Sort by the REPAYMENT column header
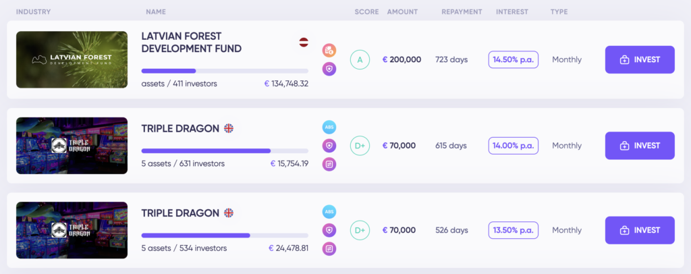691x274 pixels. coord(462,12)
